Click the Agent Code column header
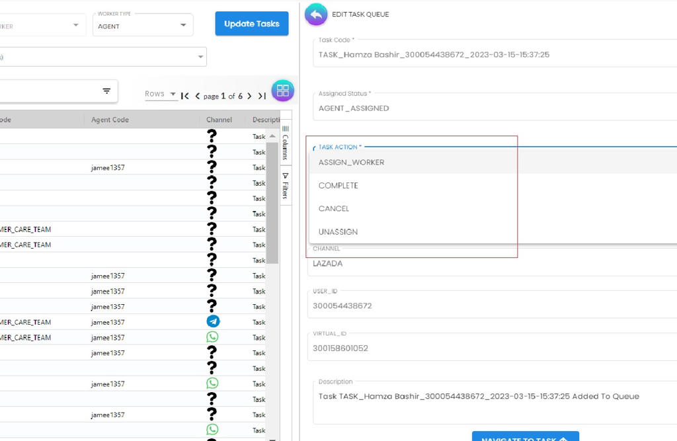This screenshot has width=677, height=441. (110, 120)
